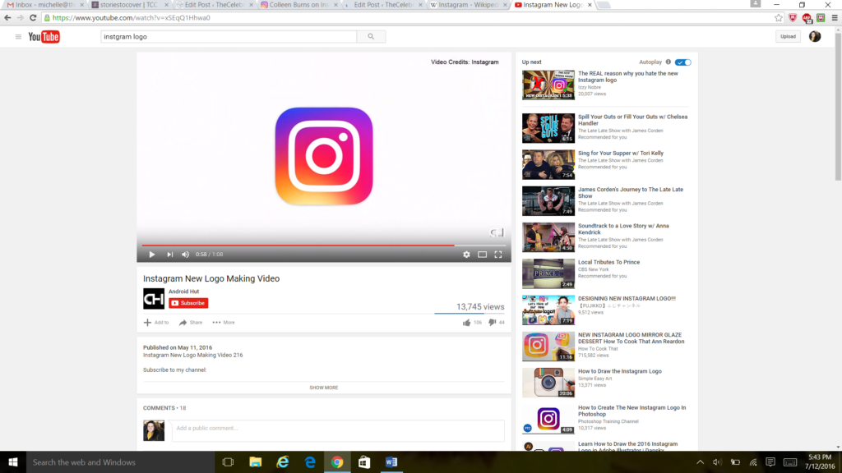
Task: Open video settings gear
Action: pyautogui.click(x=466, y=255)
